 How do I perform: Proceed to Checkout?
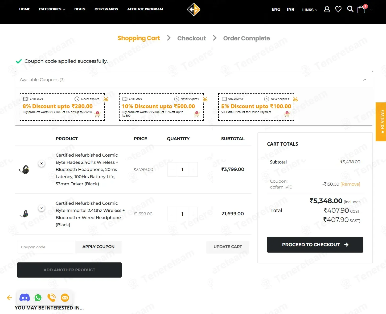(x=315, y=245)
